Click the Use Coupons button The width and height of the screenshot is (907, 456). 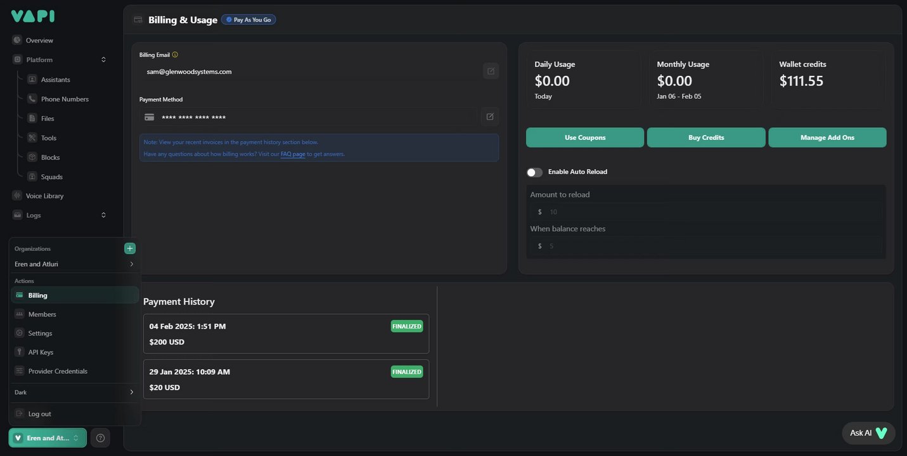585,137
